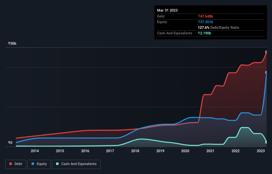Click the 2018 x-axis label
The height and width of the screenshot is (174, 272).
pos(135,151)
